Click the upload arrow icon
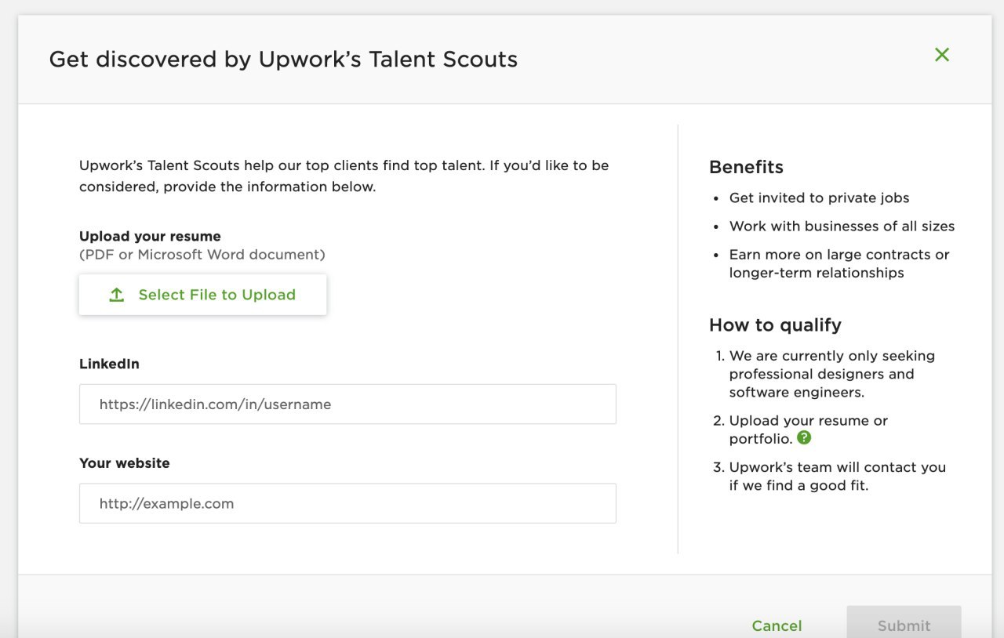The height and width of the screenshot is (638, 1004). [x=117, y=295]
